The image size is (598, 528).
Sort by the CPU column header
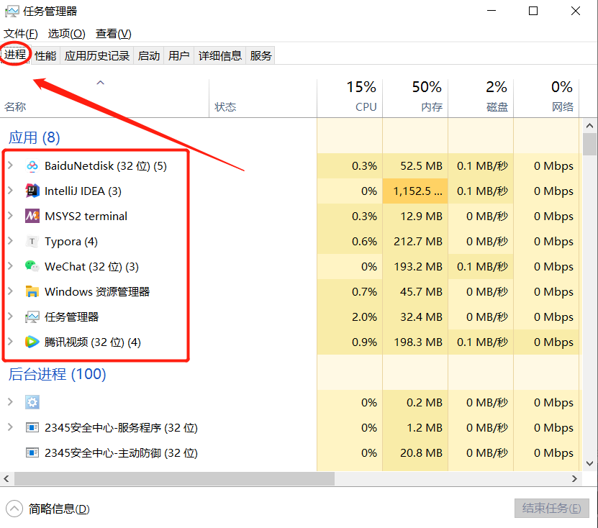[350, 99]
